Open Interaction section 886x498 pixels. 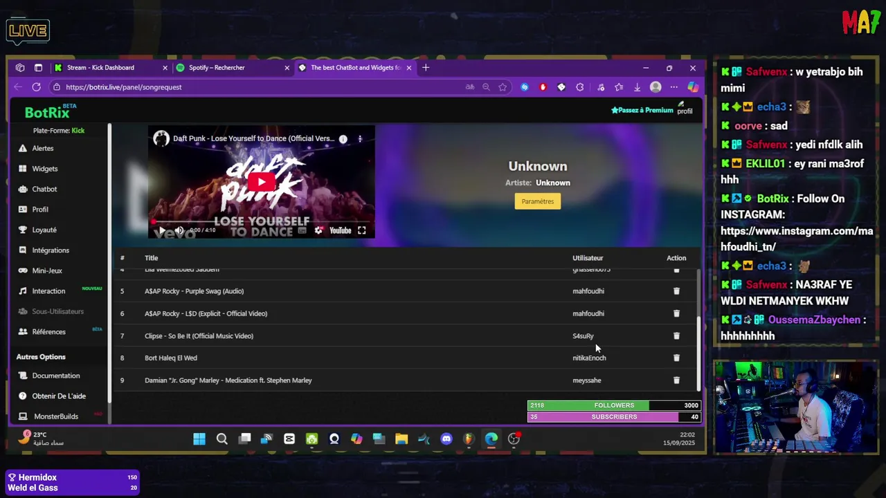(48, 291)
